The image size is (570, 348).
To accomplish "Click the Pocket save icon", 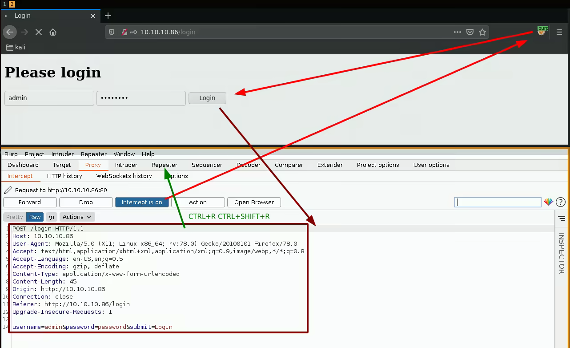I will point(470,32).
